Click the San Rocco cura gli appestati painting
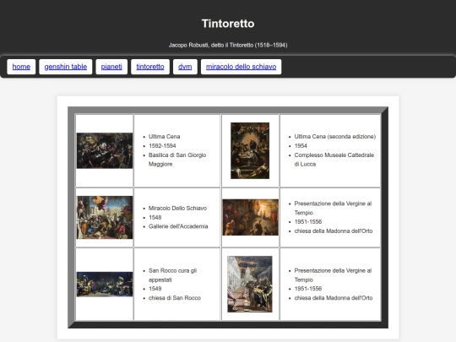This screenshot has height=342, width=456. tap(105, 284)
